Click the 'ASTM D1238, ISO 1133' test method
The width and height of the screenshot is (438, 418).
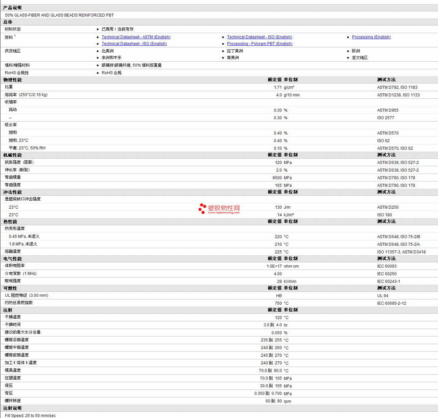tap(399, 95)
